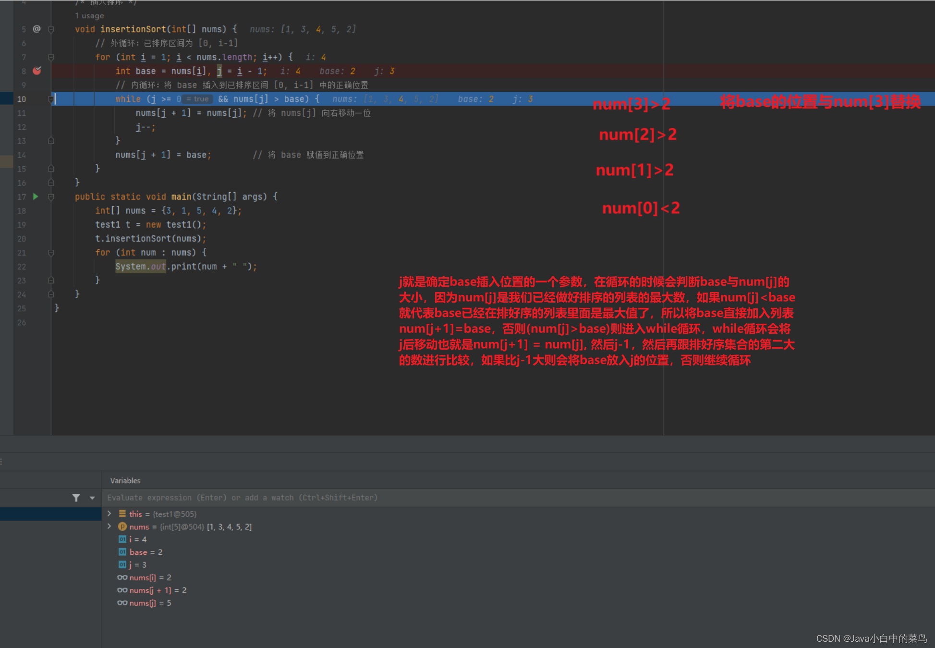
Task: Collapse the insertionSort method fold marker
Action: [51, 29]
